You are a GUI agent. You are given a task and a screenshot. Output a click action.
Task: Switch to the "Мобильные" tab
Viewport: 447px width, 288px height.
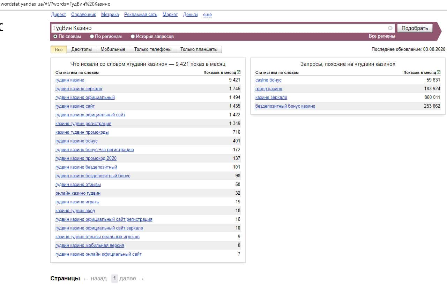(x=113, y=49)
